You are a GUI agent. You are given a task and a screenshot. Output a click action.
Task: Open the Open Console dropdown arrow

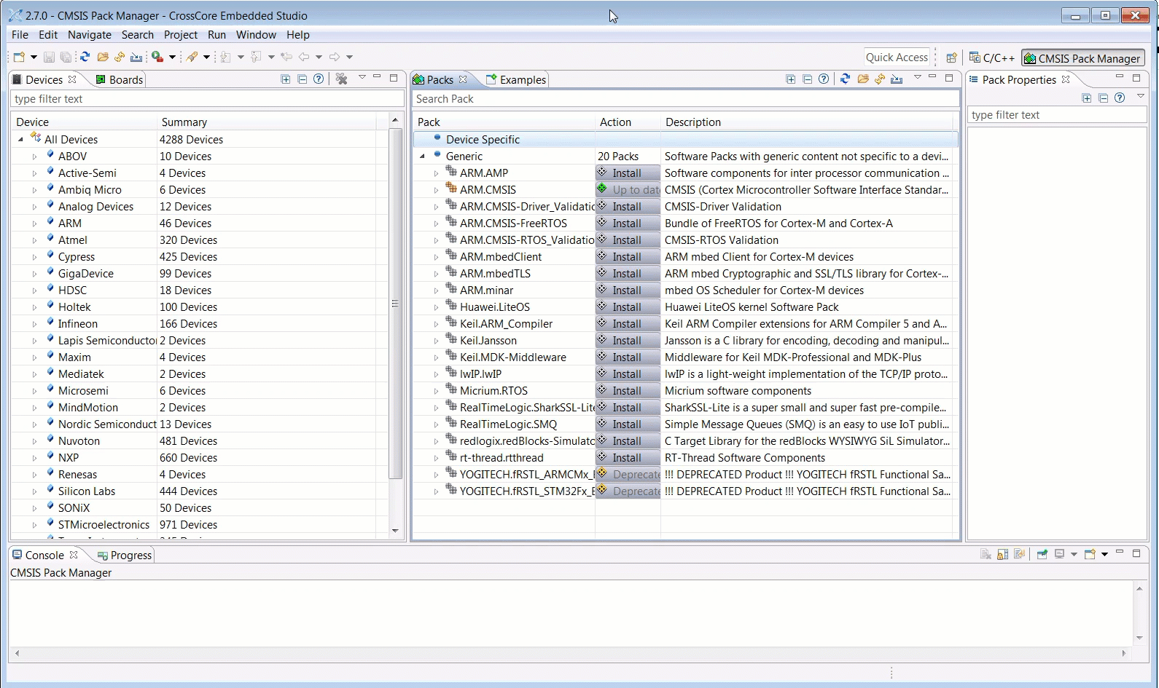pos(1104,555)
